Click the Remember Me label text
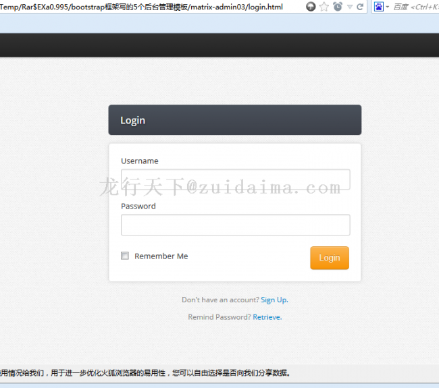 [x=161, y=256]
